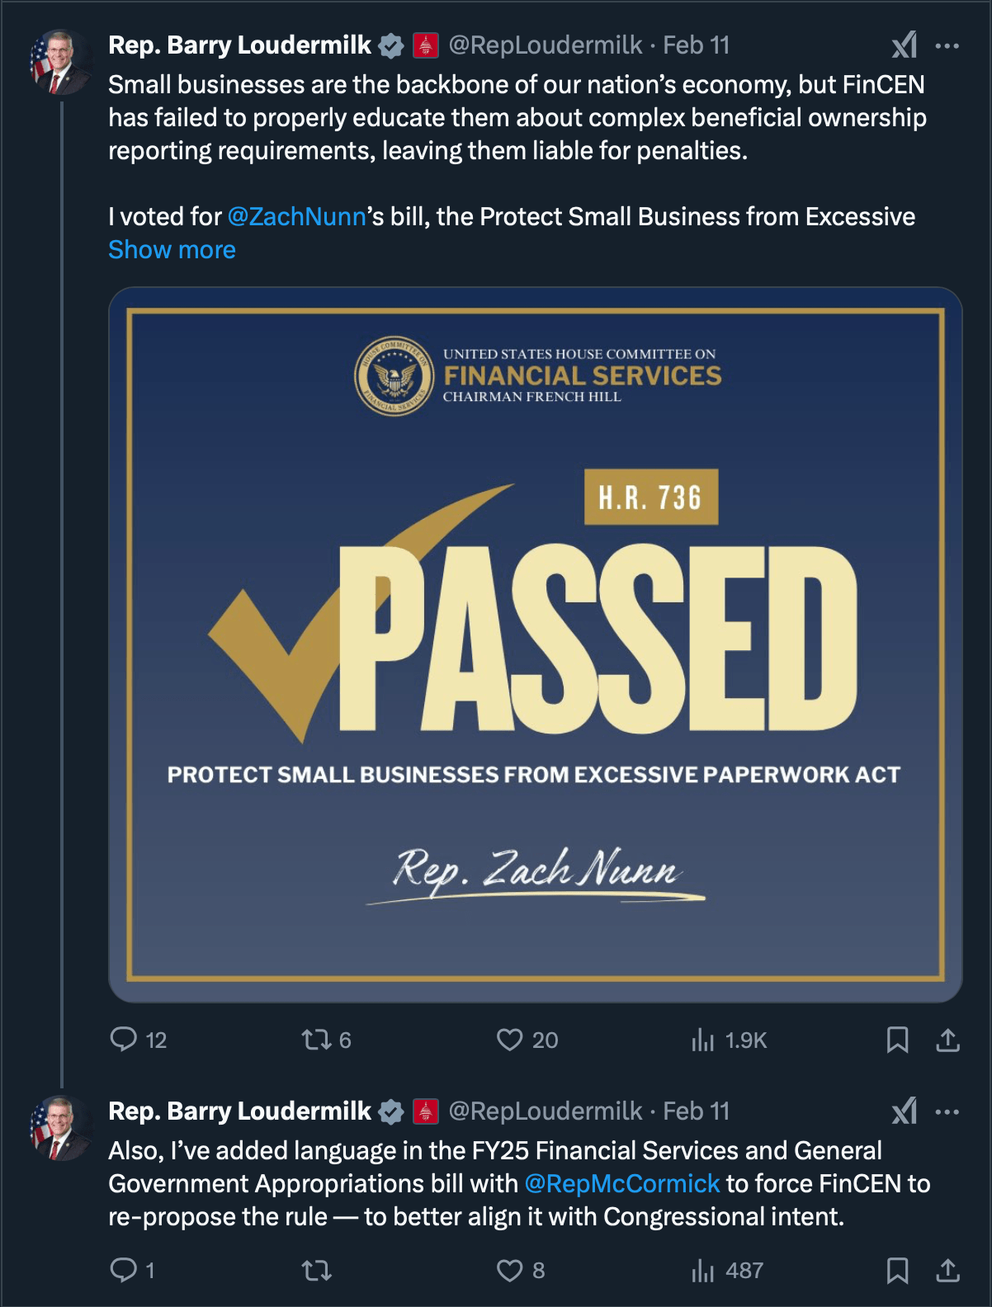Like the first tweet with 20 likes
992x1307 pixels.
[509, 1039]
